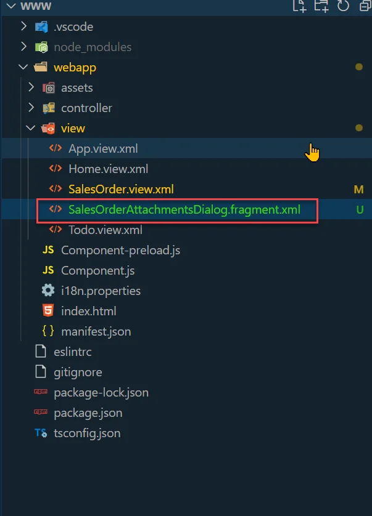
Task: Expand the node_modules folder
Action: tap(24, 47)
